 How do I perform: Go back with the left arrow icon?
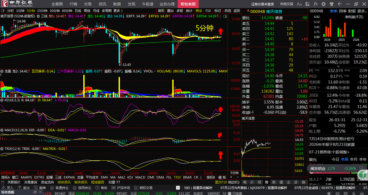[x=340, y=4]
